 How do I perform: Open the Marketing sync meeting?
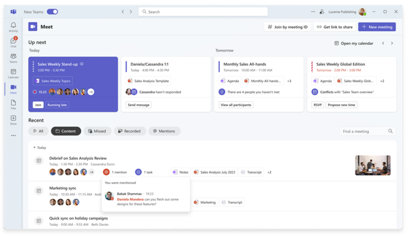63,188
